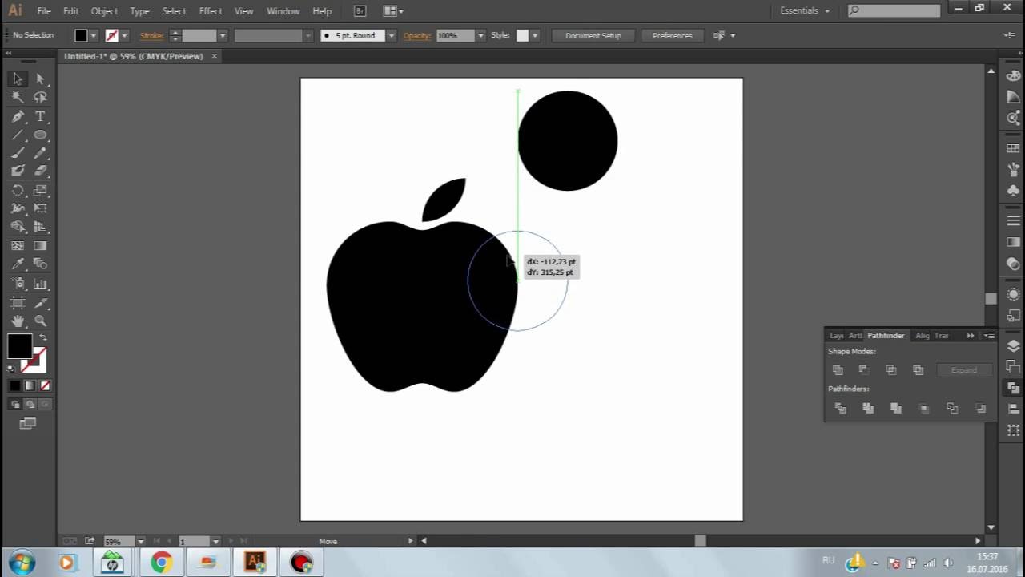Image resolution: width=1025 pixels, height=577 pixels.
Task: Select the Ellipse tool
Action: click(x=40, y=135)
